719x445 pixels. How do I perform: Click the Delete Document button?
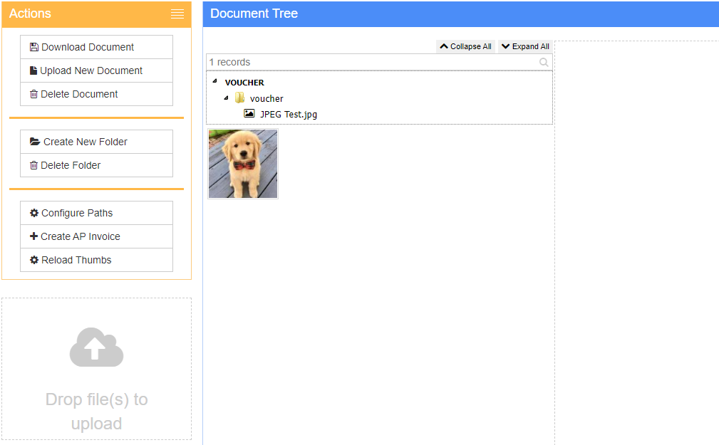coord(96,94)
